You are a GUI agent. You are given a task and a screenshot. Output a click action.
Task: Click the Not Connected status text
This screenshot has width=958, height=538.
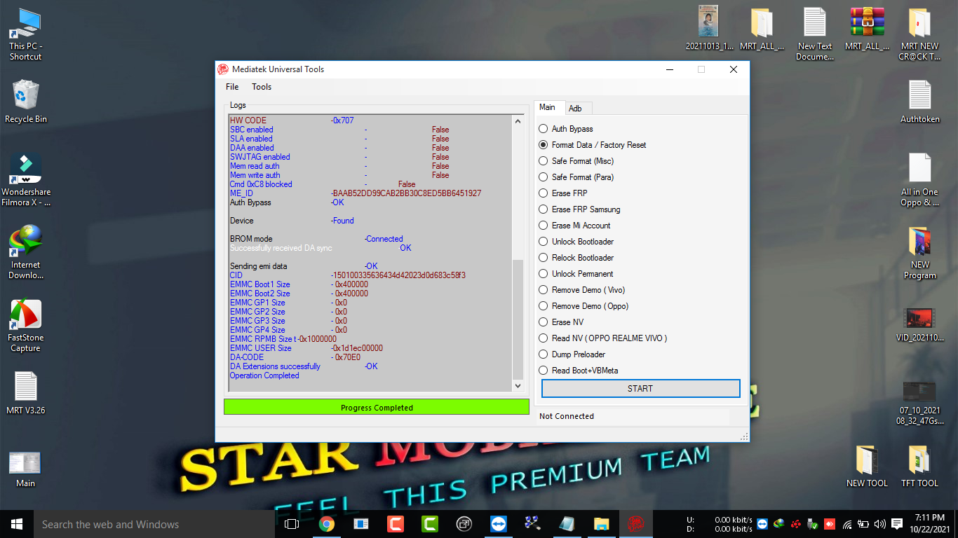tap(567, 416)
